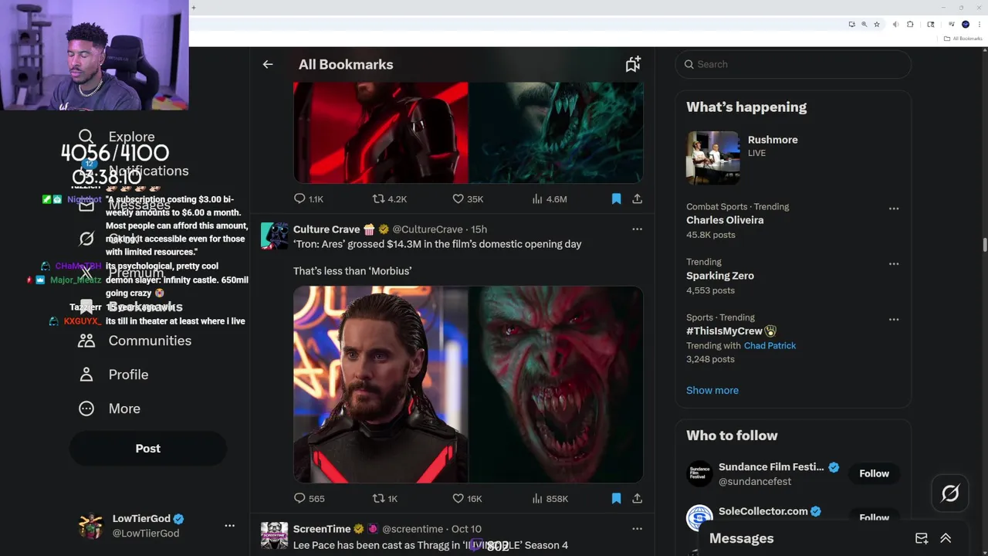This screenshot has width=988, height=556.
Task: Open Chad Patrick link
Action: tap(770, 346)
